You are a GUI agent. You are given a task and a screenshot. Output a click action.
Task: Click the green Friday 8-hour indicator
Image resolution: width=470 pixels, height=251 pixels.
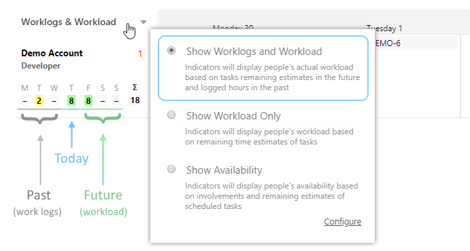pyautogui.click(x=88, y=100)
